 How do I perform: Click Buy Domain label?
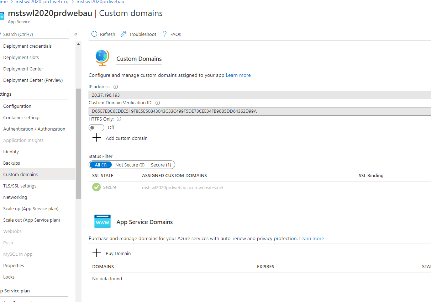[118, 254]
